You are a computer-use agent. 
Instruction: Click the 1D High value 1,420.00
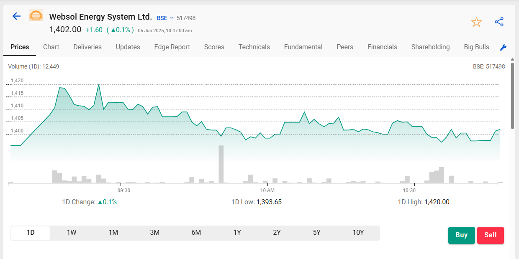pyautogui.click(x=437, y=202)
